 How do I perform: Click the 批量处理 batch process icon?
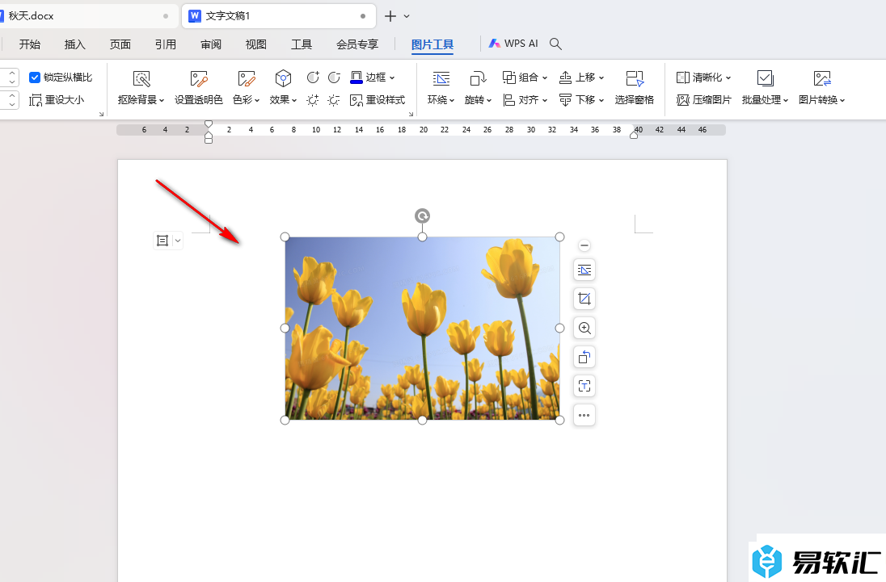[x=765, y=78]
